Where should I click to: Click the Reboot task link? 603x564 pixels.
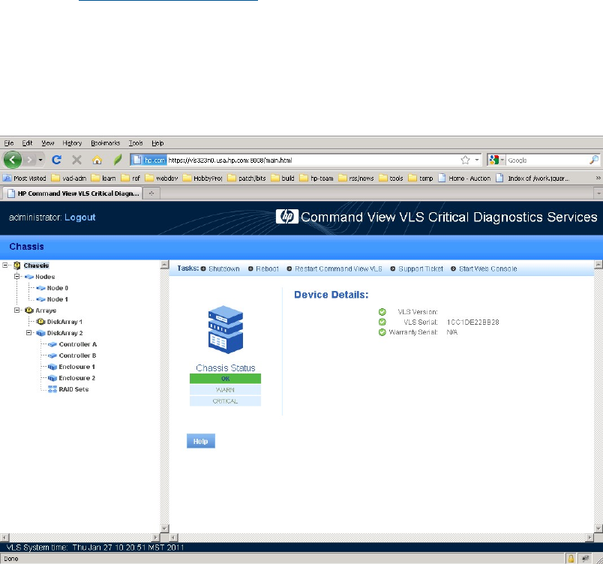[267, 268]
